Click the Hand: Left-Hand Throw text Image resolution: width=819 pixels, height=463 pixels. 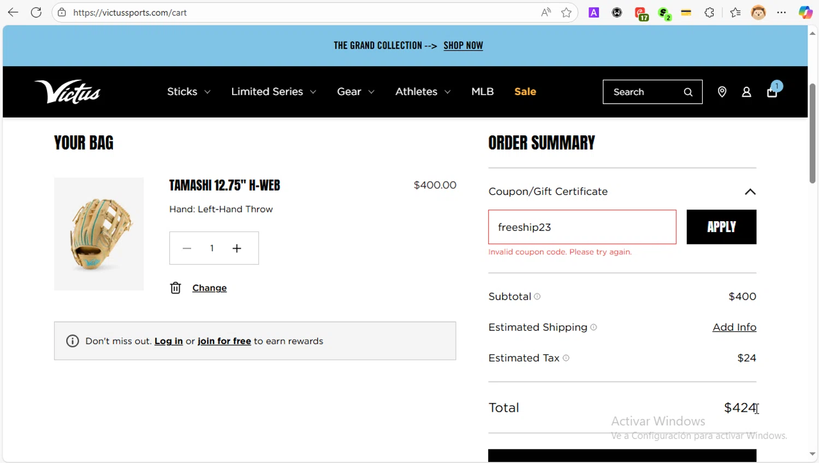tap(221, 209)
